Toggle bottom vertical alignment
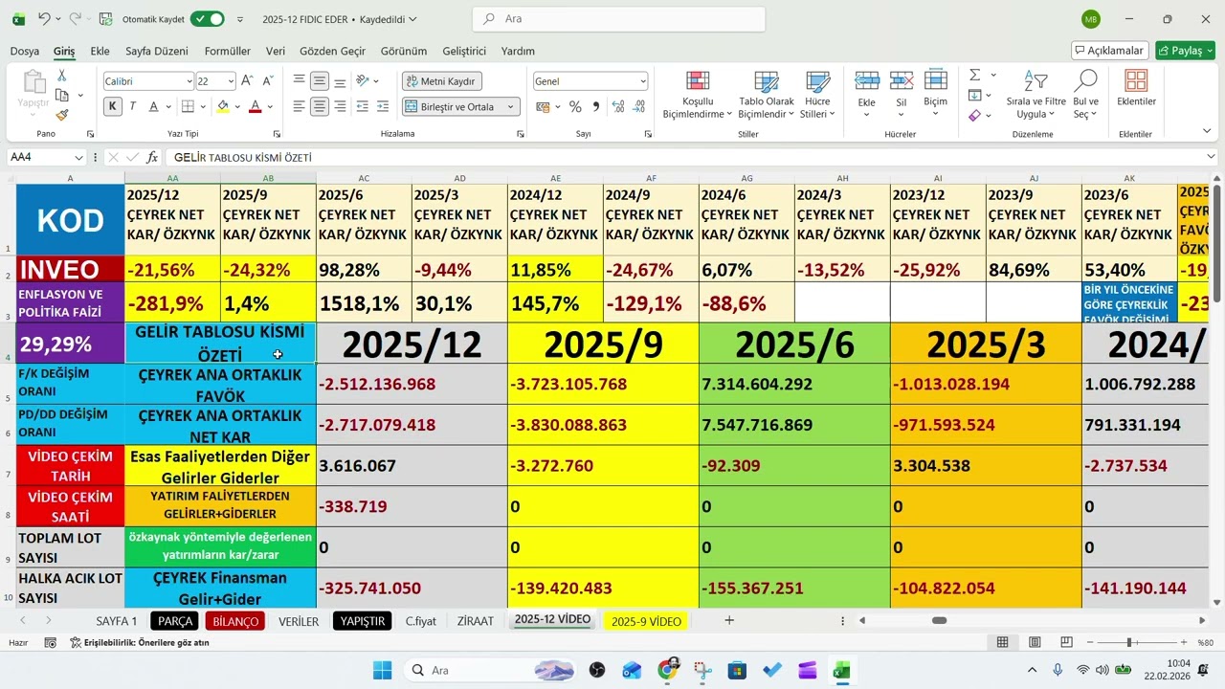 340,81
